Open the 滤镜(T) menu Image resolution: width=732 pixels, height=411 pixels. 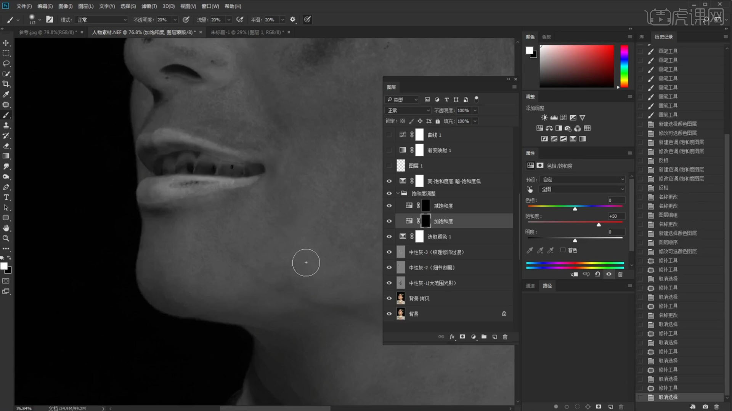[x=149, y=6]
